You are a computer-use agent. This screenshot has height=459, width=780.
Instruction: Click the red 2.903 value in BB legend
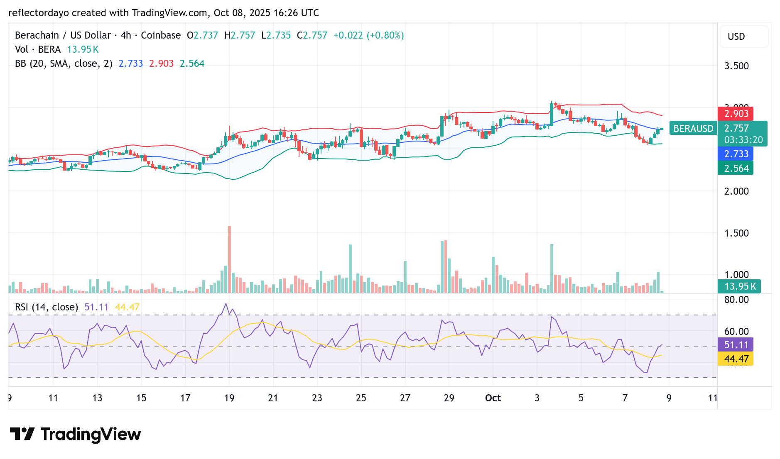[x=162, y=63]
